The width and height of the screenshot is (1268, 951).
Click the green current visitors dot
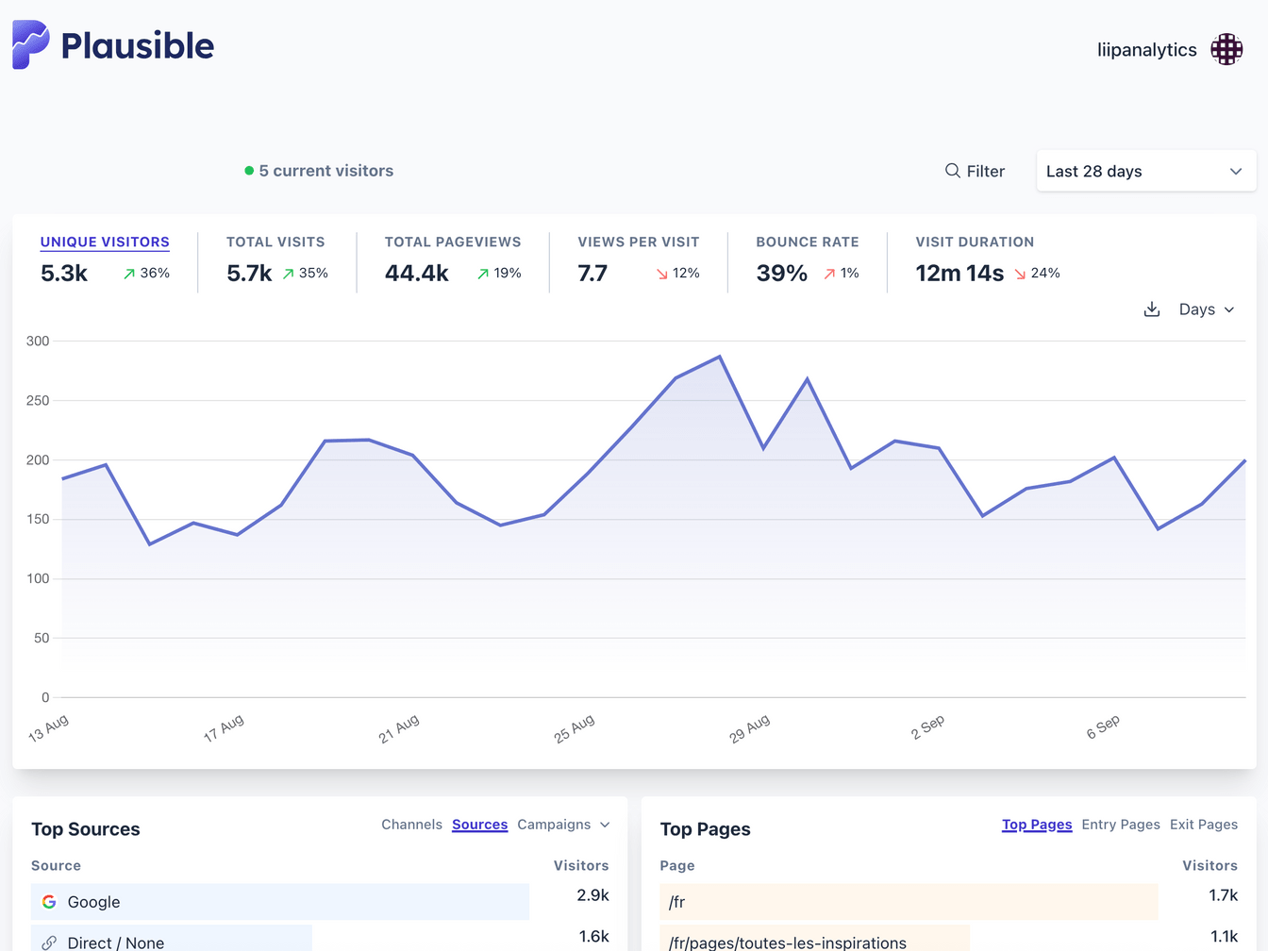coord(248,171)
